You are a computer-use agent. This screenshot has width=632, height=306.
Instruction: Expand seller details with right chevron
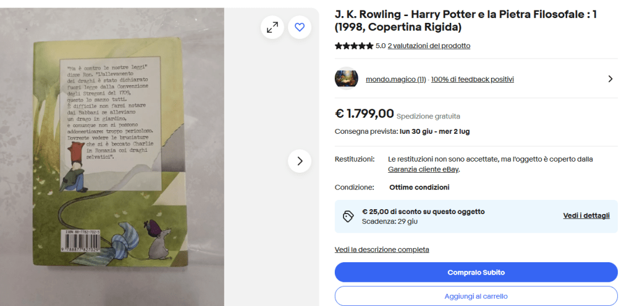tap(610, 79)
